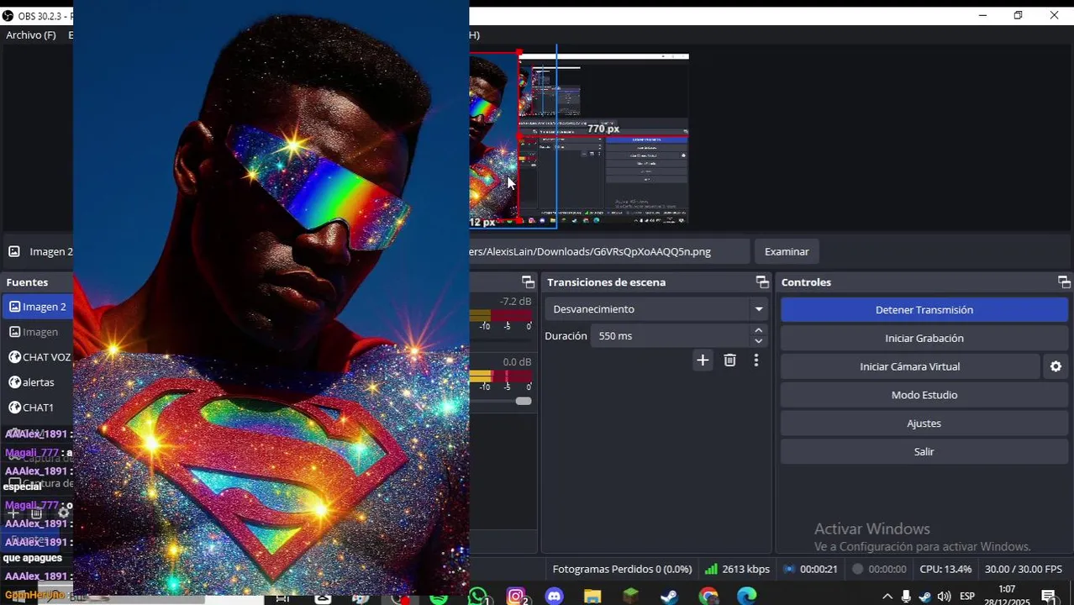Click the -7.2 dB level label
This screenshot has width=1074, height=605.
coord(515,302)
